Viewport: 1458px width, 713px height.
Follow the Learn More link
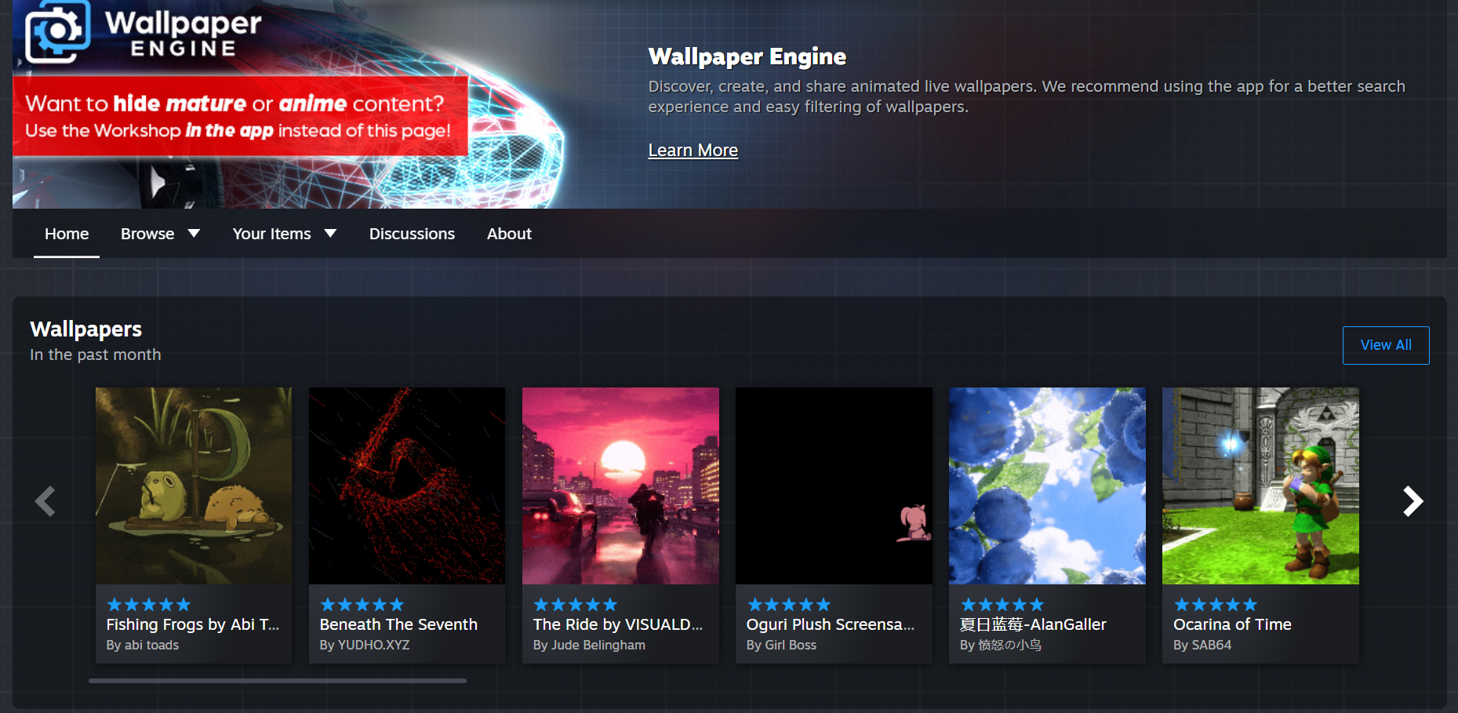(693, 150)
